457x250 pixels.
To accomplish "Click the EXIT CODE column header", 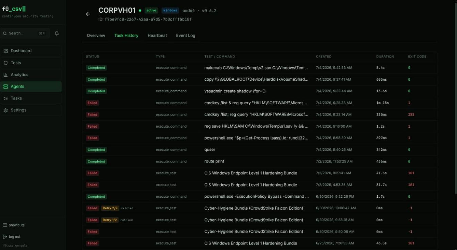I will (417, 56).
